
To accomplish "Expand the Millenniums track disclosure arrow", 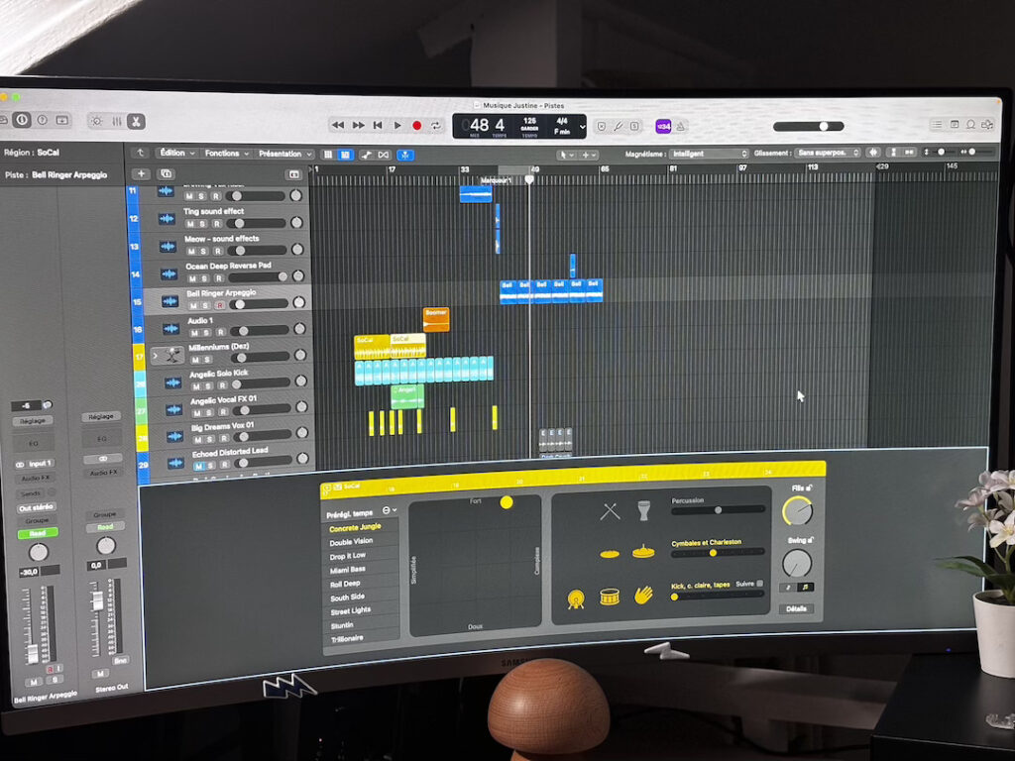I will [155, 354].
